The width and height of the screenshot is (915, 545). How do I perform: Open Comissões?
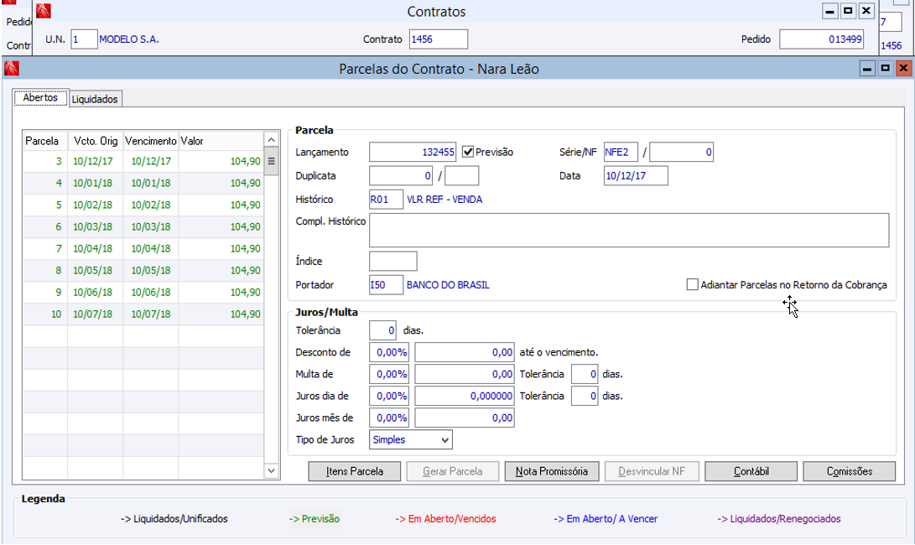[x=849, y=471]
